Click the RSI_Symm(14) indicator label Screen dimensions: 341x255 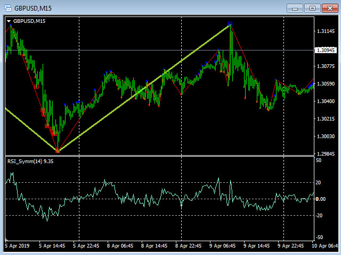pos(30,161)
